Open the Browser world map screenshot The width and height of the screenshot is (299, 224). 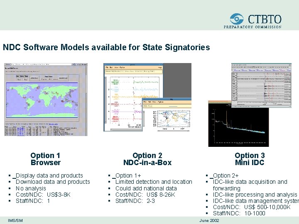click(x=46, y=100)
